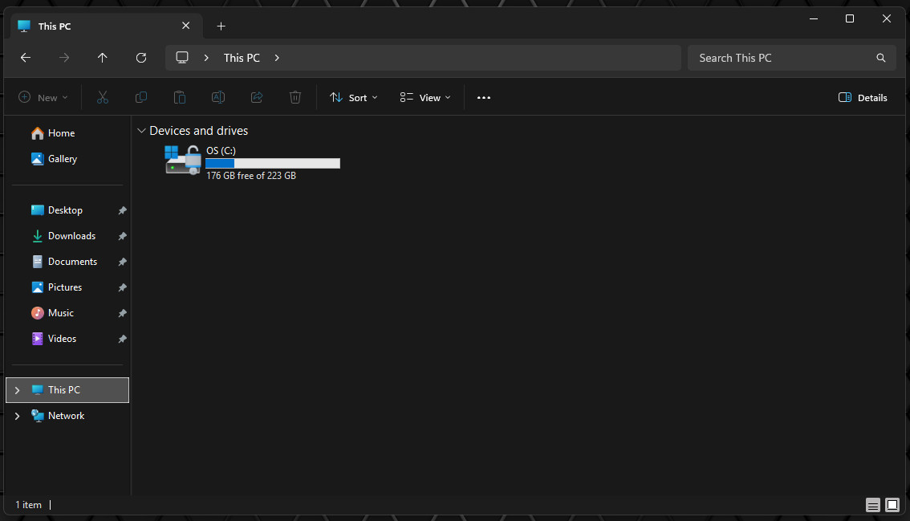The width and height of the screenshot is (910, 521).
Task: Open the View dropdown
Action: click(425, 98)
